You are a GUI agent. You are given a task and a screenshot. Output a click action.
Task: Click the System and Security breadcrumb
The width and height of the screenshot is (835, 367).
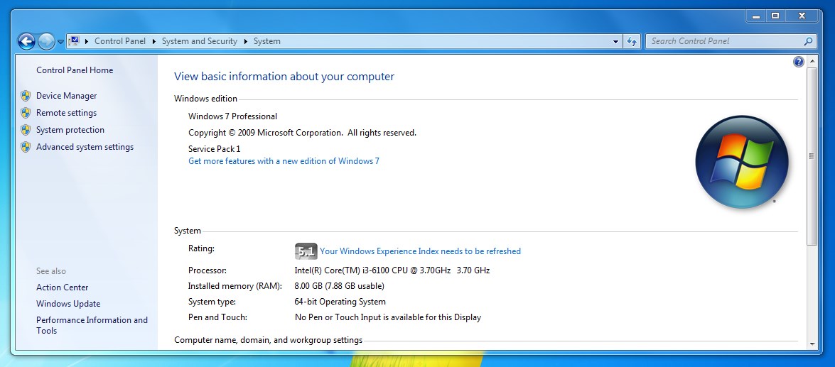click(199, 41)
